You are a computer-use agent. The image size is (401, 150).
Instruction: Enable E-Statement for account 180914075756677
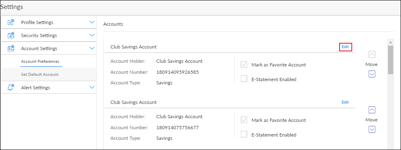[244, 135]
